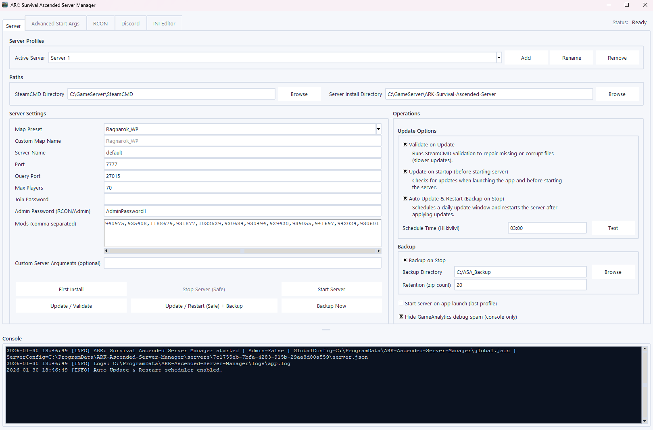Image resolution: width=653 pixels, height=430 pixels.
Task: Maximize the Server Manager window
Action: coord(627,5)
